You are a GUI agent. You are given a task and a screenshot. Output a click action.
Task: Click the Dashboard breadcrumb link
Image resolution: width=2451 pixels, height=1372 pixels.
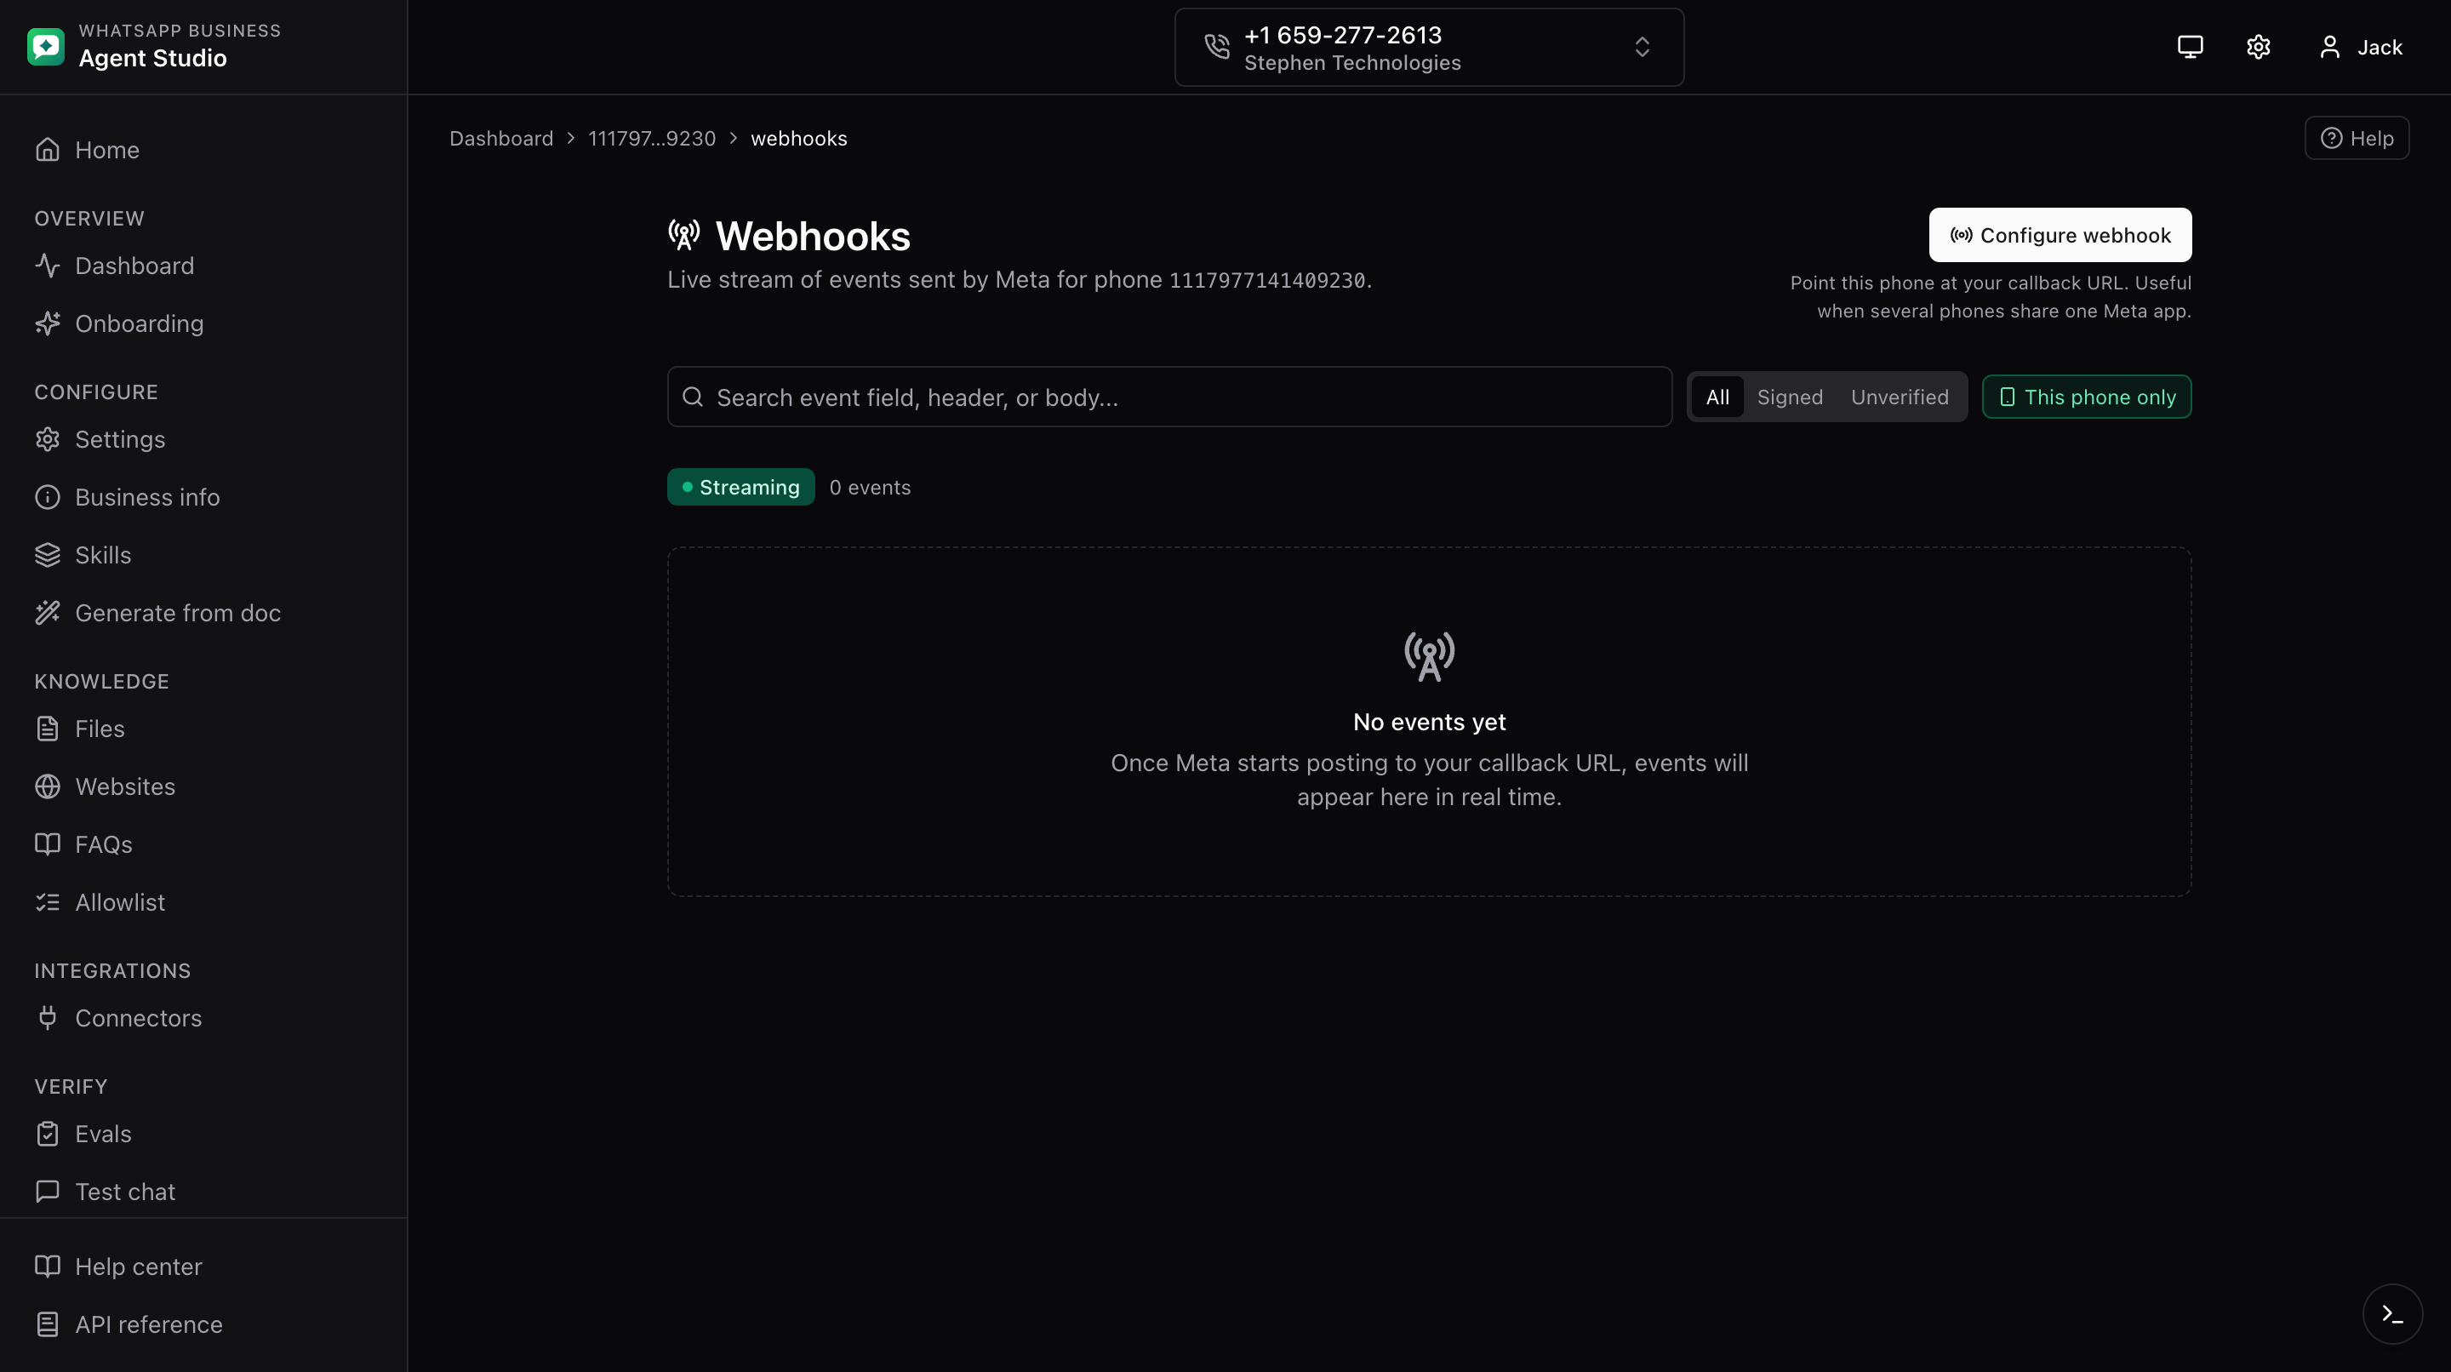pos(501,138)
